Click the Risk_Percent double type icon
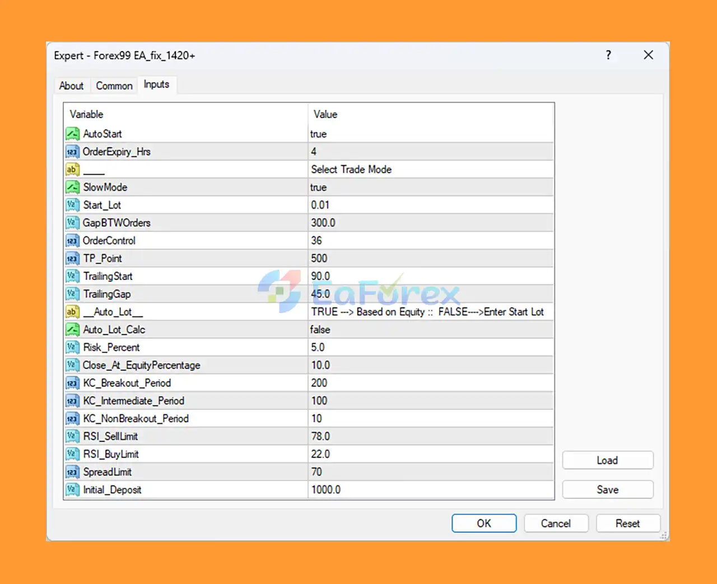 tap(73, 347)
